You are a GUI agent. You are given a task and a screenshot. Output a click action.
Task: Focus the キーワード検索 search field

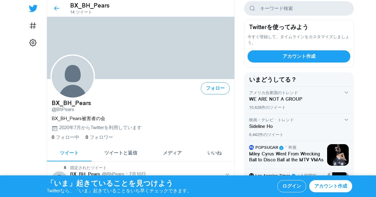click(299, 8)
